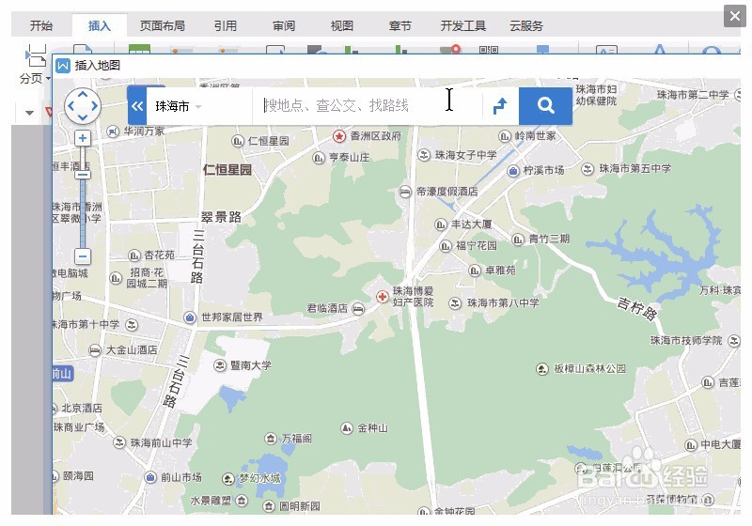Screen dimensions: 752x526
Task: Click the 珠海市技师学院 school marker
Action: pyautogui.click(x=734, y=341)
